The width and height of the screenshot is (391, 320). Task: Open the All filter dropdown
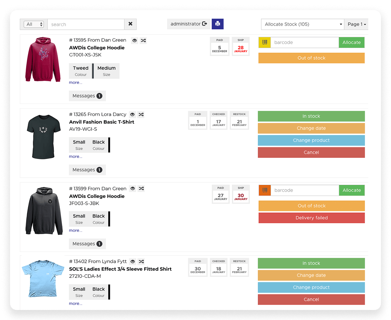(33, 24)
